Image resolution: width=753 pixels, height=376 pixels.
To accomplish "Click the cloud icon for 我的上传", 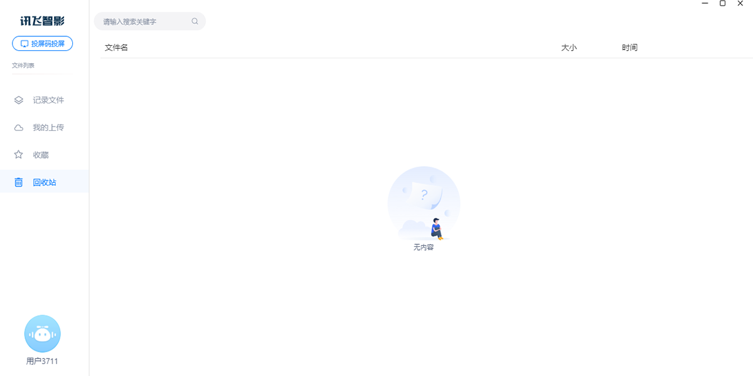I will point(19,127).
